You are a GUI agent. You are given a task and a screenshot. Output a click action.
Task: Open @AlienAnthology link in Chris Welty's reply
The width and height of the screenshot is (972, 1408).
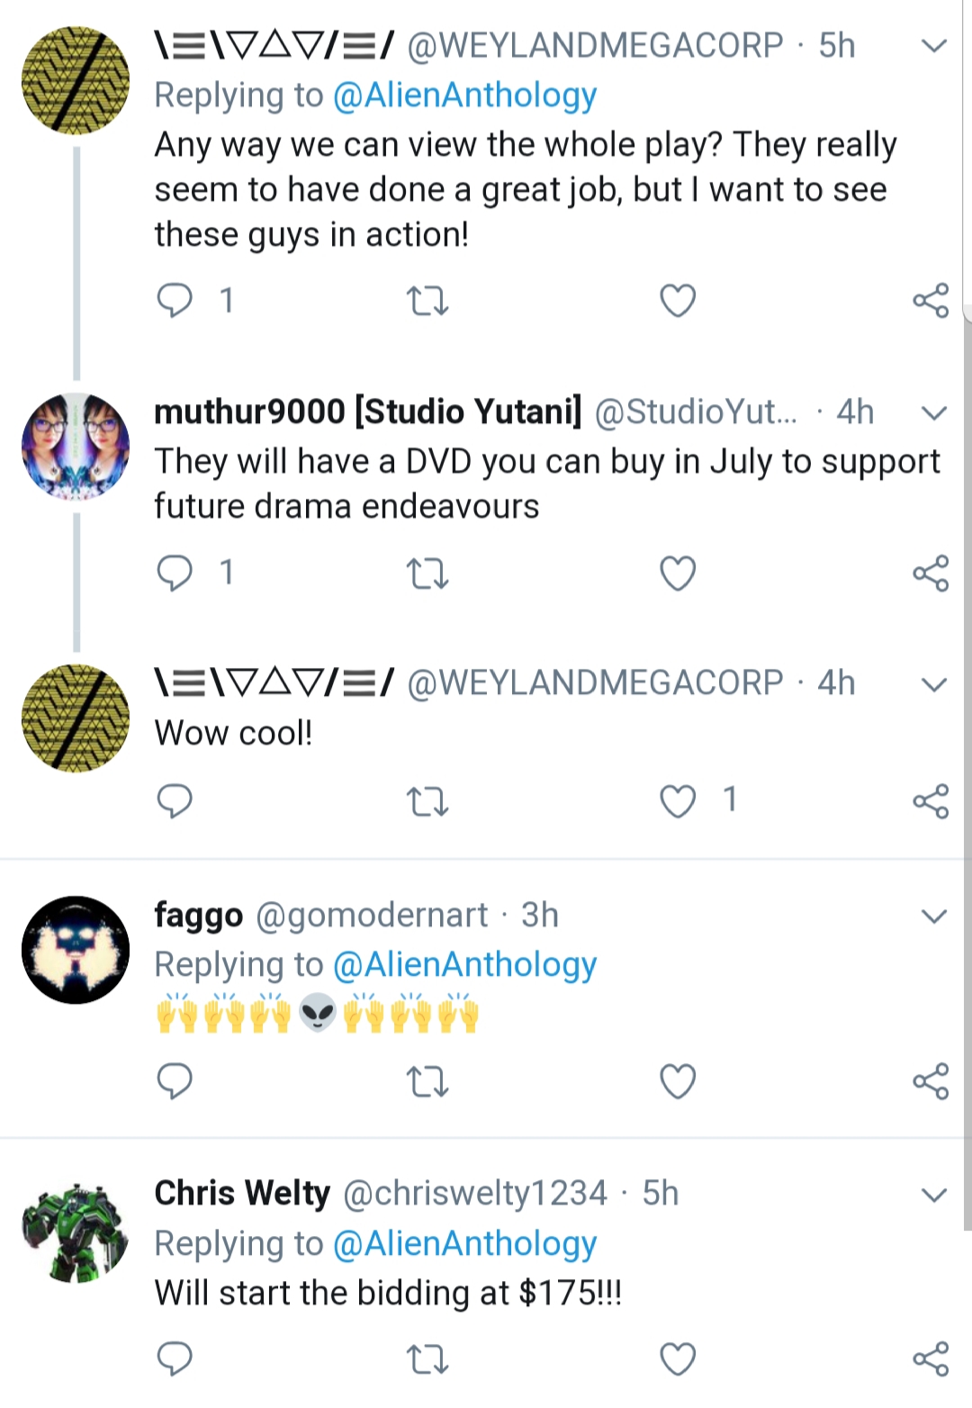pyautogui.click(x=464, y=1243)
